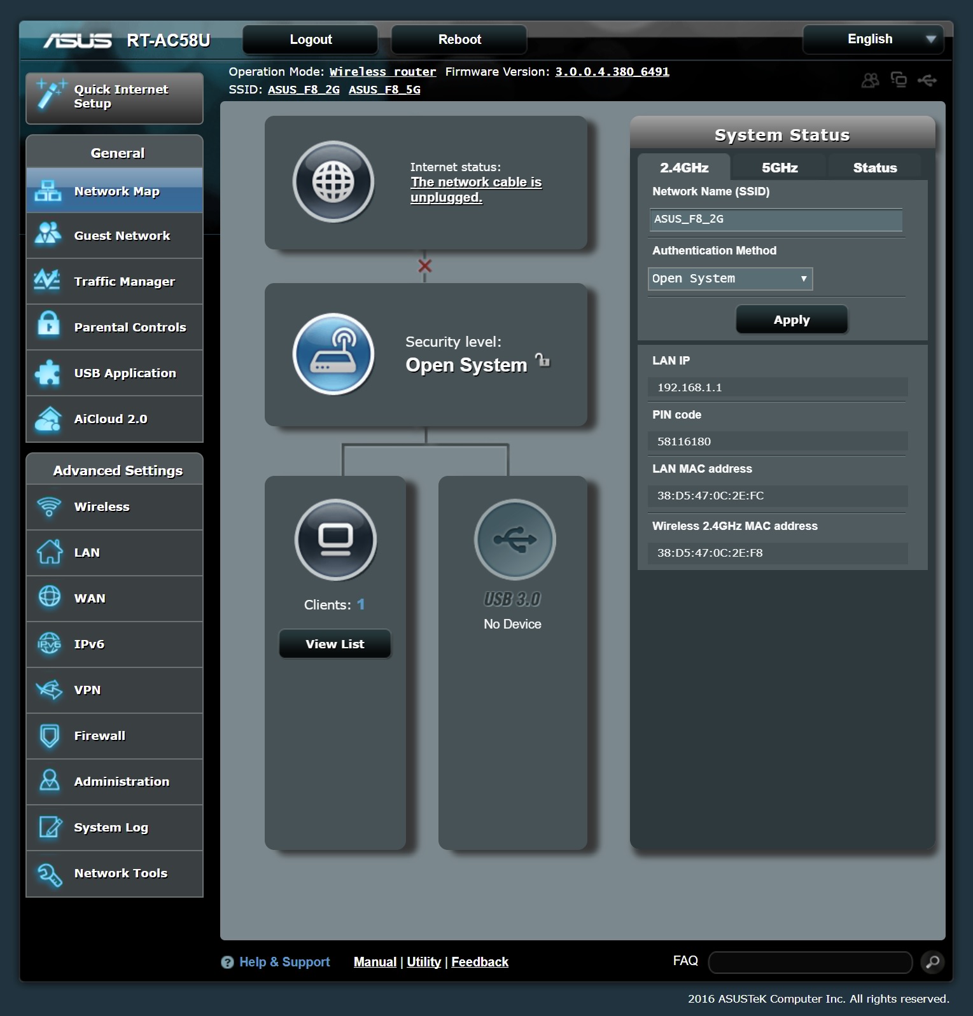Click the AiCloud 2.0 cloud icon

[x=48, y=419]
